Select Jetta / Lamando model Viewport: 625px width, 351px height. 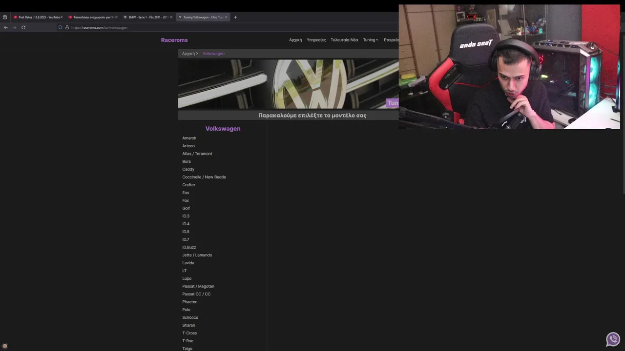point(197,255)
